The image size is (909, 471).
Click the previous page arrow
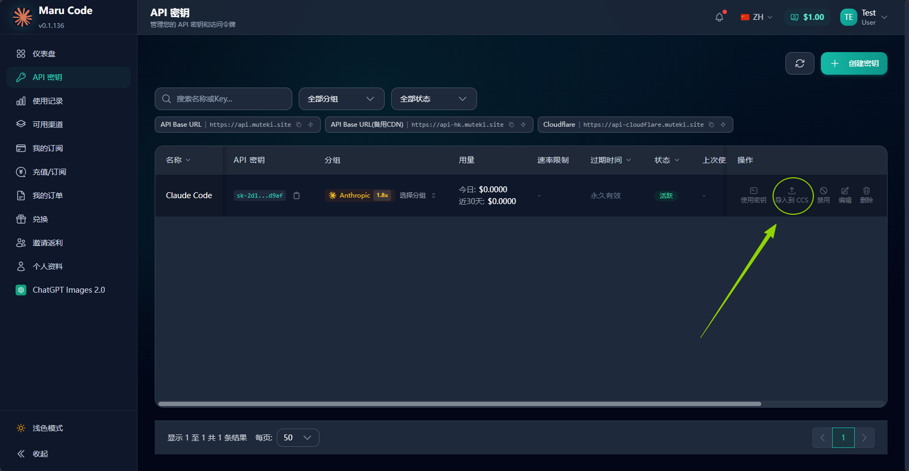click(x=823, y=438)
